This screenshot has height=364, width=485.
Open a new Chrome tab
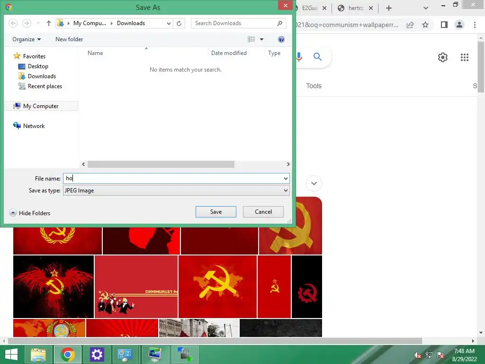point(389,8)
